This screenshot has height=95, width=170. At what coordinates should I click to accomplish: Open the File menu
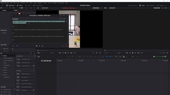click(11, 3)
